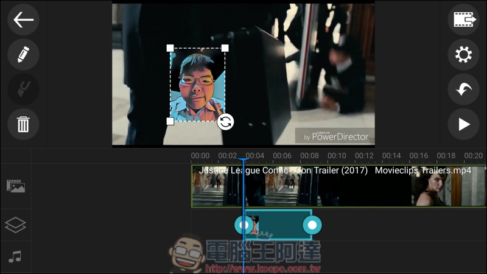
Task: Jump to 00:16 on timeline ruler
Action: coord(419,156)
